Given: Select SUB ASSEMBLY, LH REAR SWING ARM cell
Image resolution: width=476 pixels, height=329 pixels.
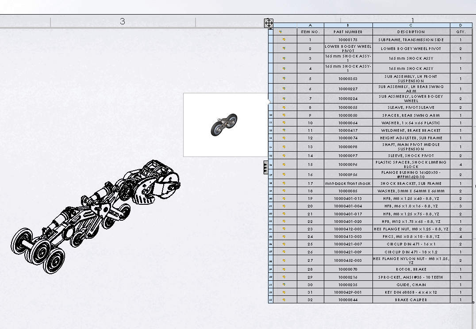Looking at the screenshot, I should [411, 88].
